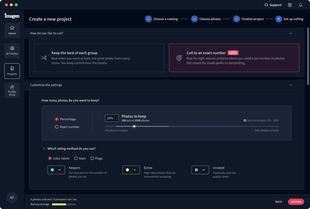
Task: Open the Profile Shop basket icon
Action: [12, 87]
